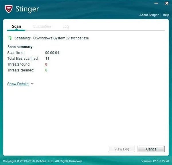Cancel the running scan
The image size is (172, 165).
click(x=151, y=149)
